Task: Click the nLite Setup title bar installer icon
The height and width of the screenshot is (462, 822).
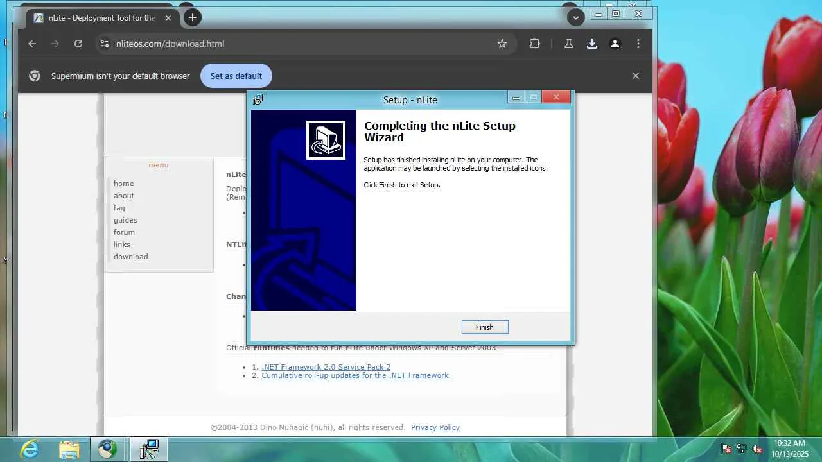Action: click(x=258, y=99)
